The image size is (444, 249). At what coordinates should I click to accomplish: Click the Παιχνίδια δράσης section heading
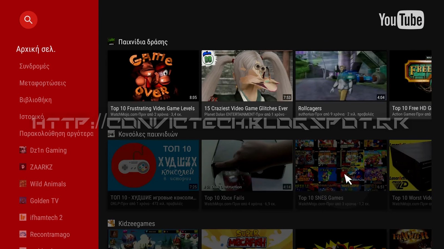143,42
